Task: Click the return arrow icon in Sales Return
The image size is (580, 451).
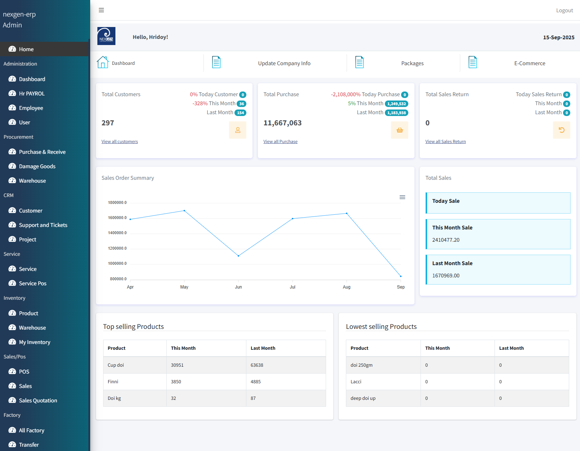Action: click(x=562, y=130)
